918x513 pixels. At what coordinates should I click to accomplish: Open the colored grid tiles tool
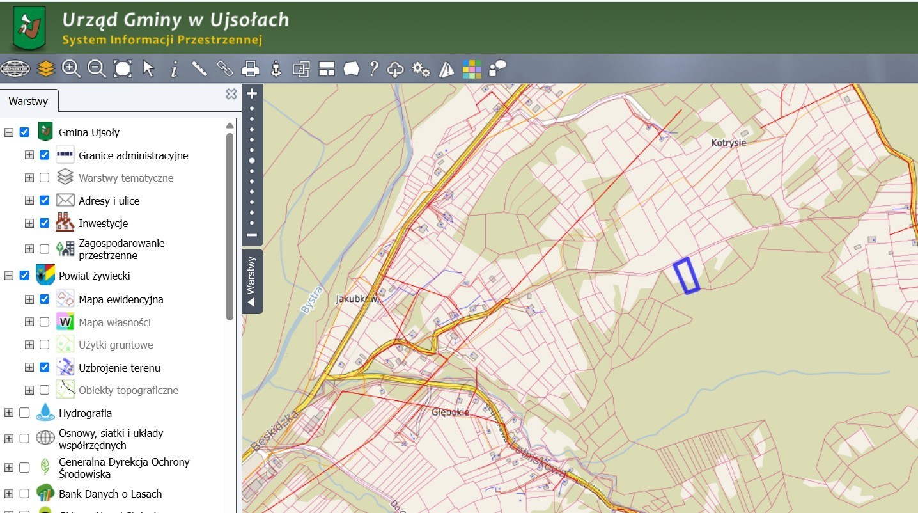pos(472,68)
